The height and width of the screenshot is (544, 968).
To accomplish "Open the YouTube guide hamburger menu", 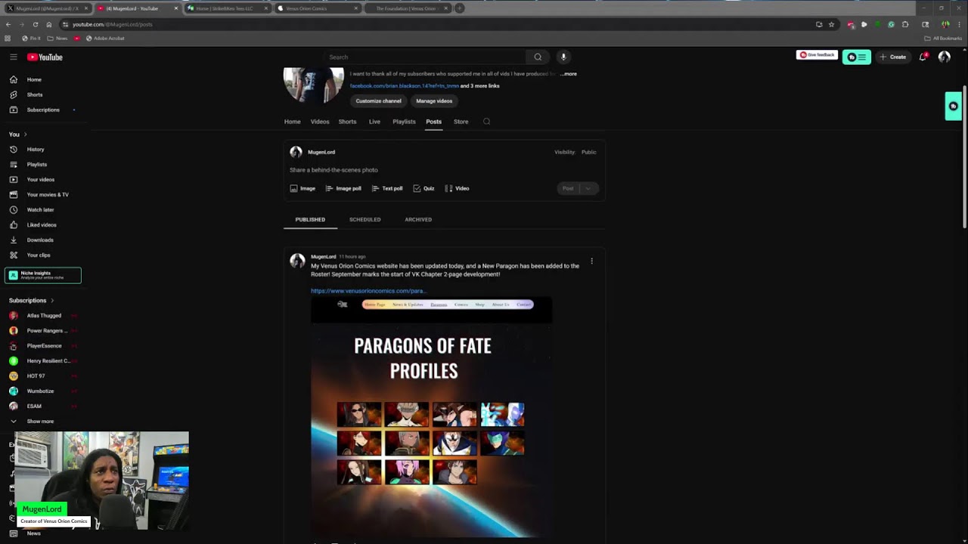I will coord(13,57).
